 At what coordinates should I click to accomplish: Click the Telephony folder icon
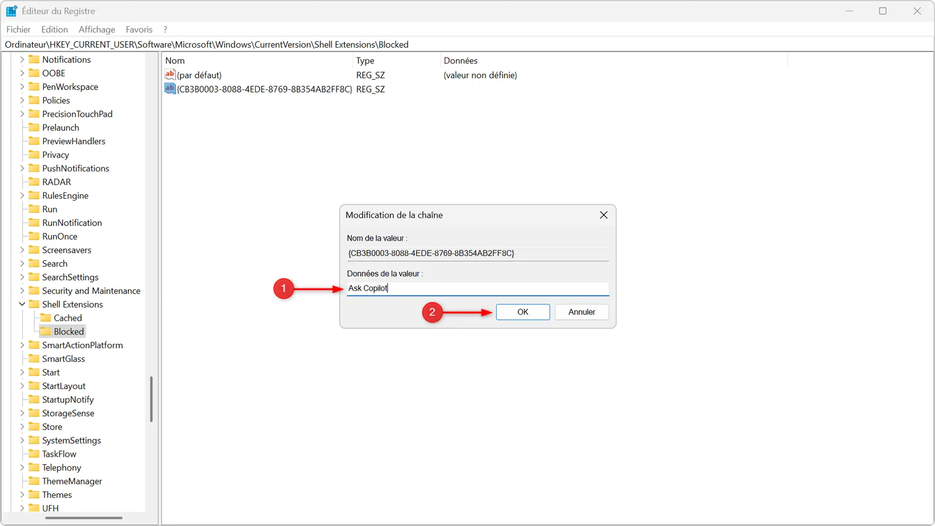pyautogui.click(x=34, y=468)
